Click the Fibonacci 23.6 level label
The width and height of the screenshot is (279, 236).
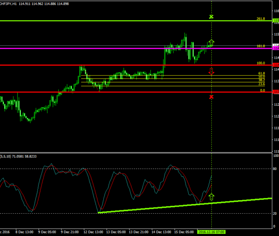(262, 84)
